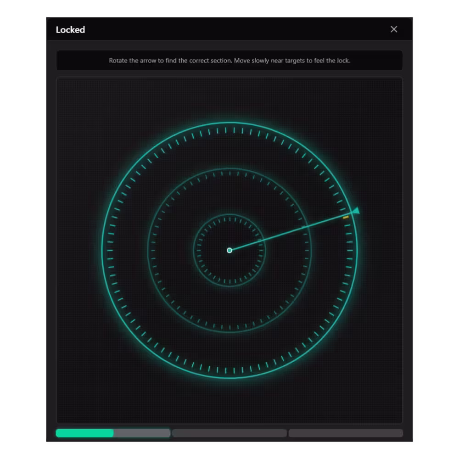The height and width of the screenshot is (459, 459).
Task: Click the center pivot dot of the dial
Action: tap(229, 250)
